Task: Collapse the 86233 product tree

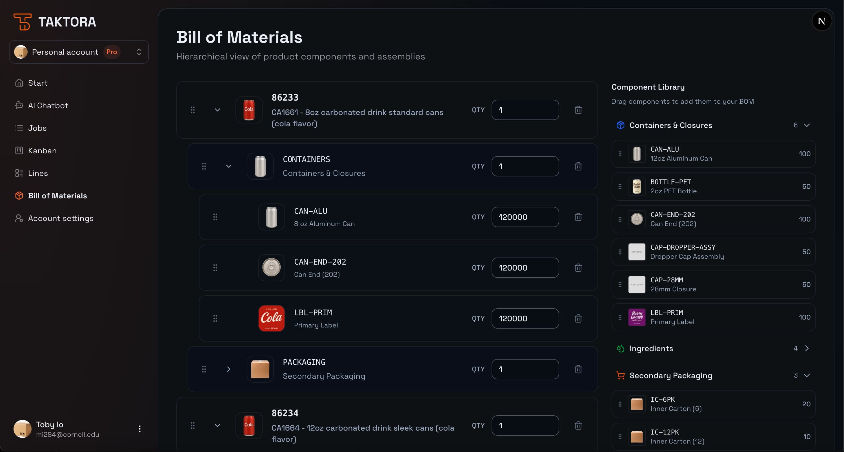Action: point(217,110)
